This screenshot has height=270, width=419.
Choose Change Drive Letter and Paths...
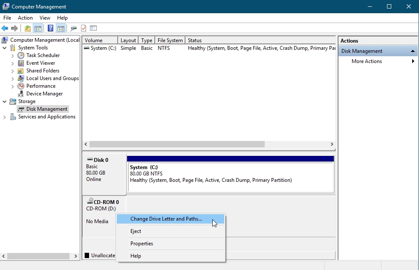[170, 219]
